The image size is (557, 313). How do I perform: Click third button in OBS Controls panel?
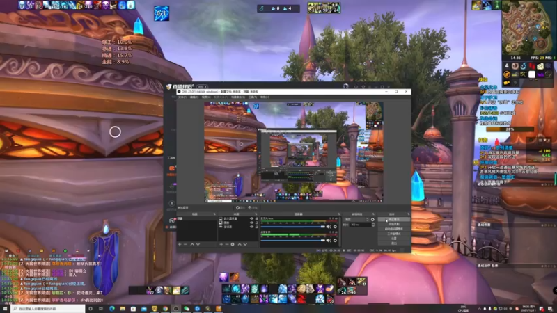394,229
